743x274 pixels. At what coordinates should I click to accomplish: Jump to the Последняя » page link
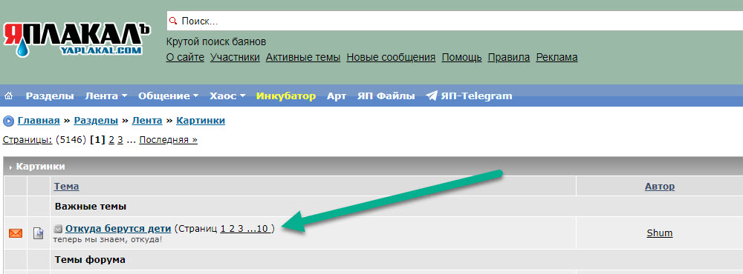point(168,140)
